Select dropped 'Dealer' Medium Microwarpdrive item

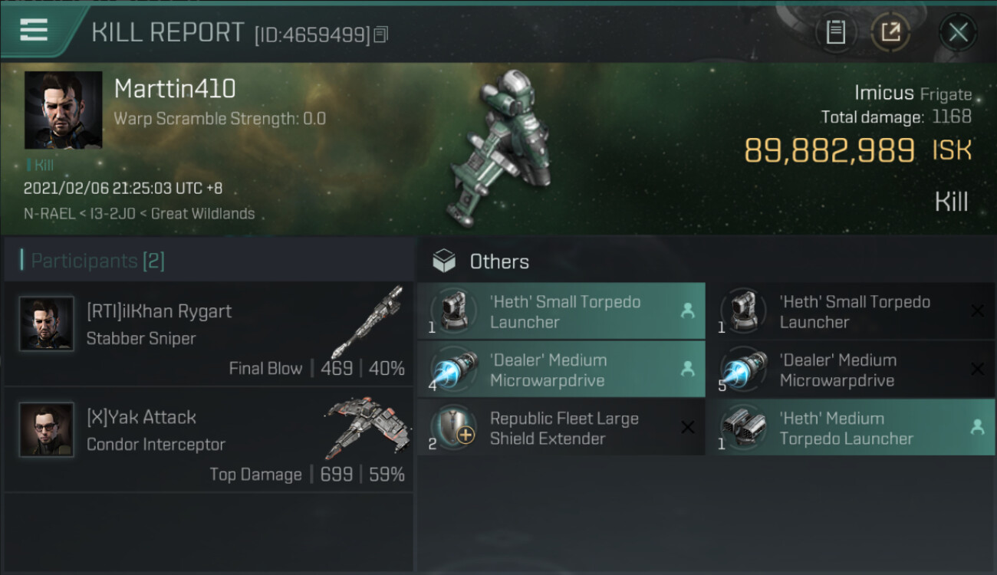coord(561,370)
